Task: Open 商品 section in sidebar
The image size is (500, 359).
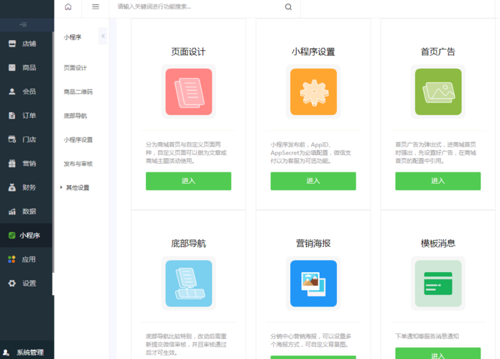Action: coord(26,67)
